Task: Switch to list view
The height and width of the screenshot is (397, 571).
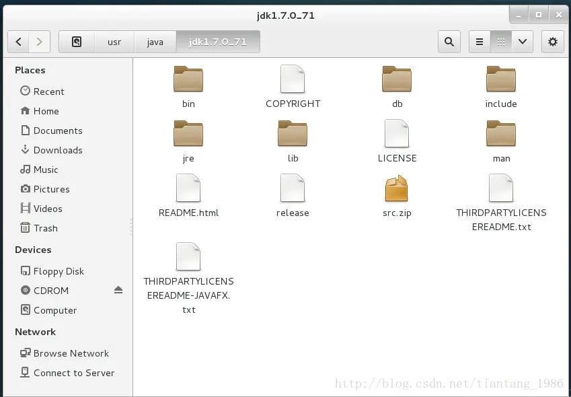Action: point(480,42)
